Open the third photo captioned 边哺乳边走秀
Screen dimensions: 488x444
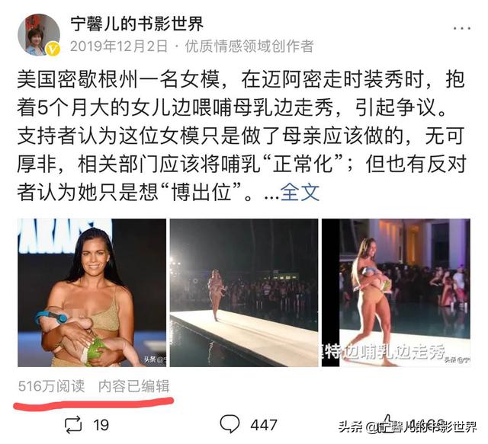coord(396,292)
